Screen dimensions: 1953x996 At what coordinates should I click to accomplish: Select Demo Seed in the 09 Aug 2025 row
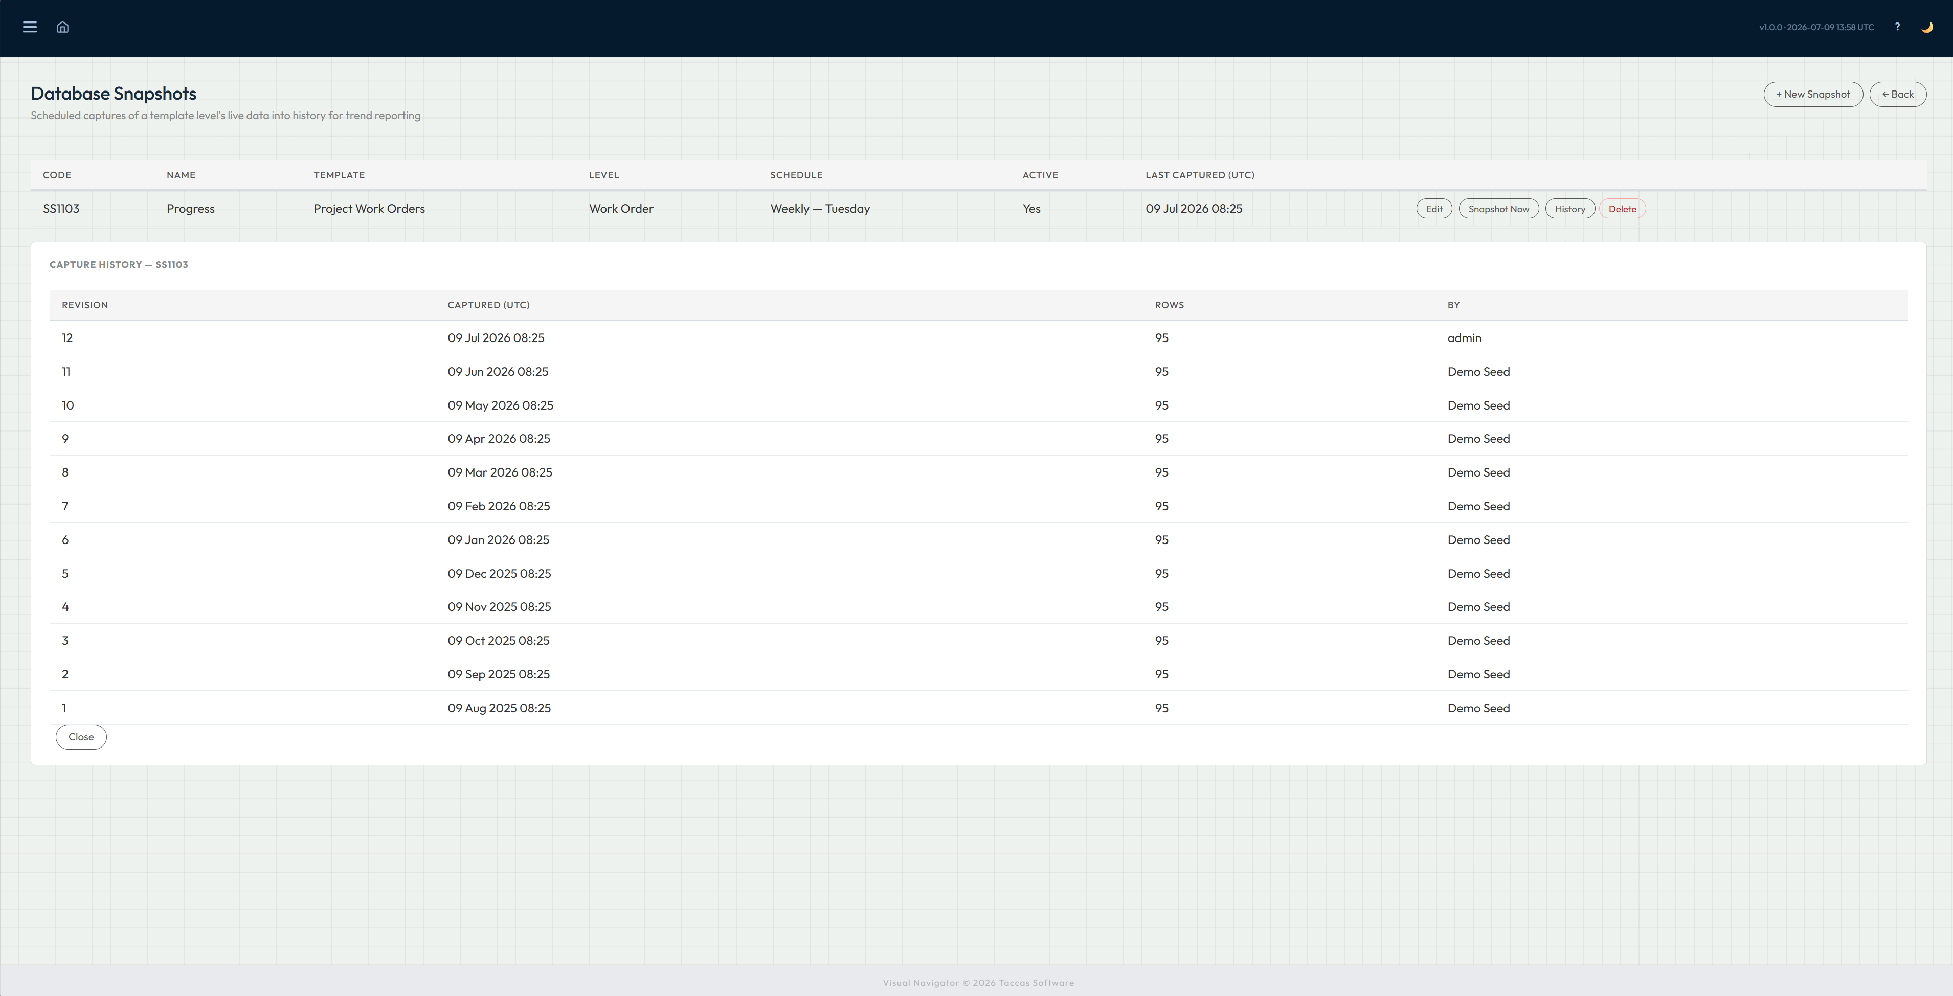point(1478,708)
